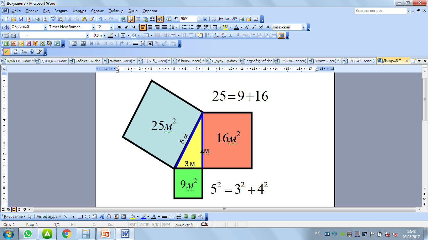428x240 pixels.
Task: Click the Чтение reading mode button
Action: [x=221, y=19]
